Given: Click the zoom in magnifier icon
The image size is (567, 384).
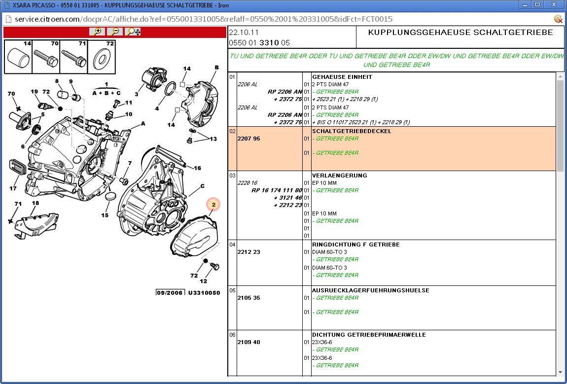Looking at the screenshot, I should pos(97,32).
